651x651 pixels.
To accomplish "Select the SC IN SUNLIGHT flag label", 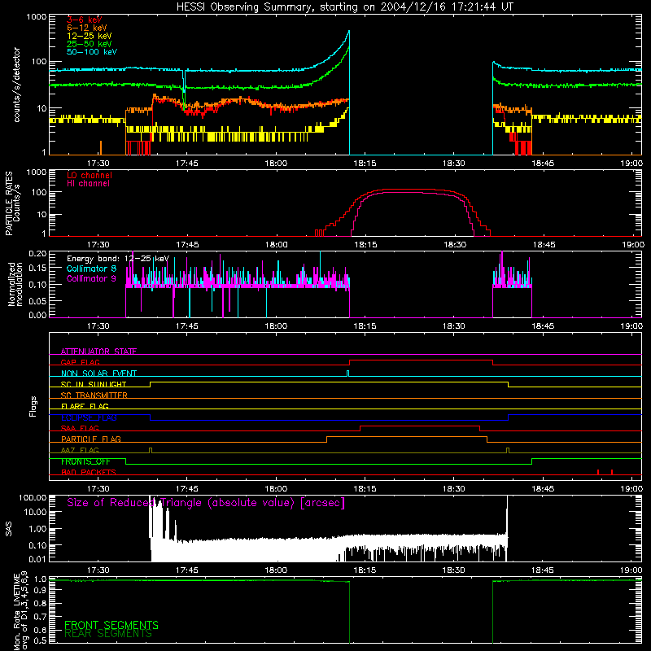I will pyautogui.click(x=94, y=384).
